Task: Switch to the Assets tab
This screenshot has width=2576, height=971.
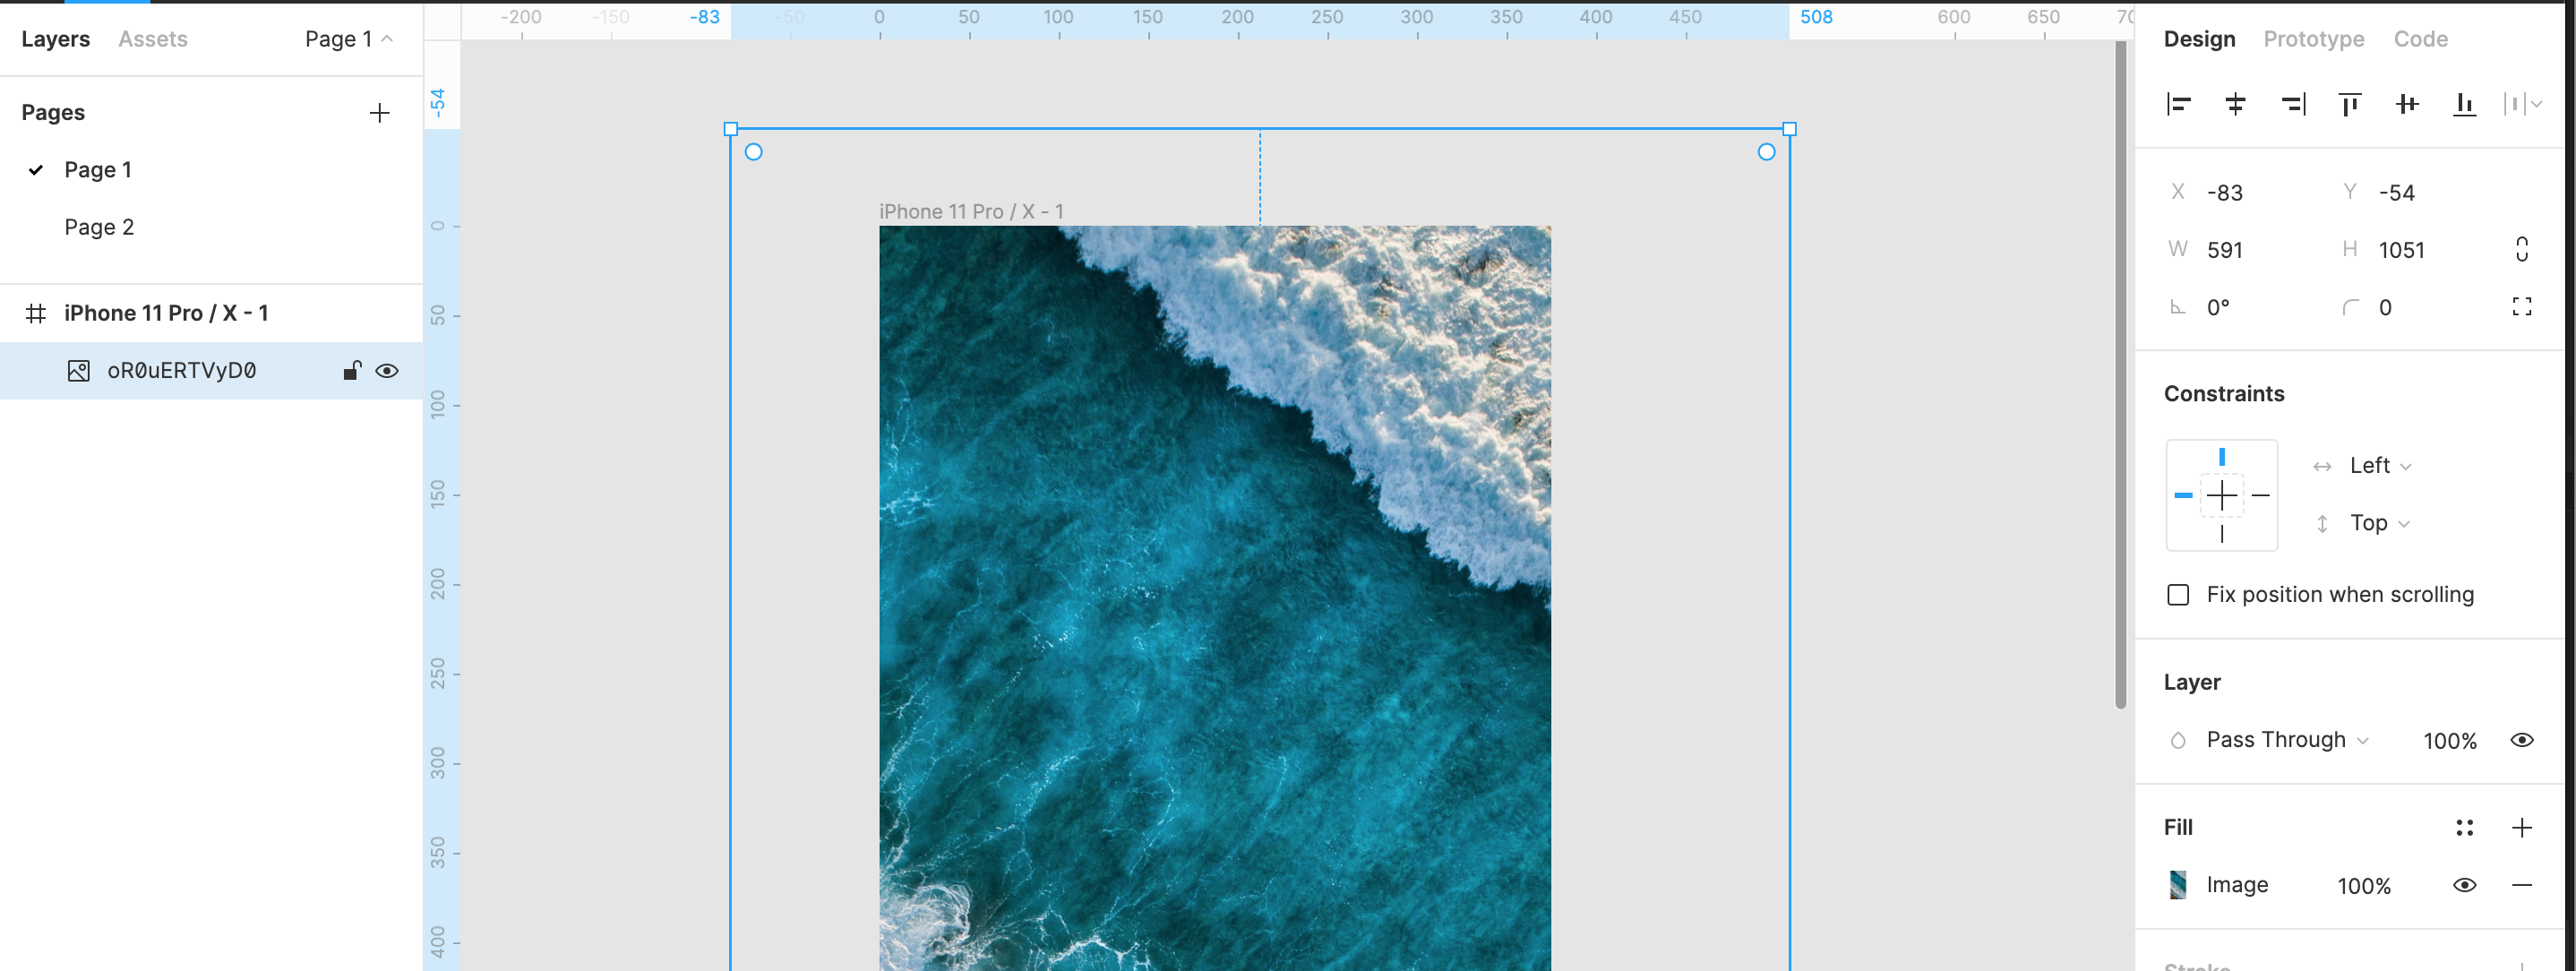Action: pyautogui.click(x=152, y=39)
